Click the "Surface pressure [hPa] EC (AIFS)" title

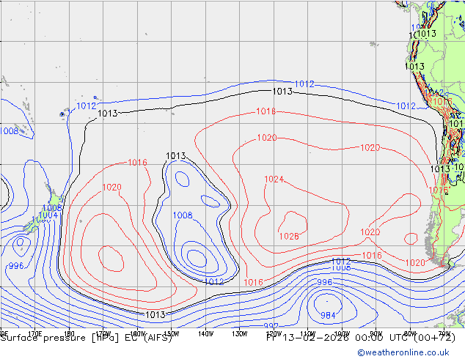(x=87, y=338)
